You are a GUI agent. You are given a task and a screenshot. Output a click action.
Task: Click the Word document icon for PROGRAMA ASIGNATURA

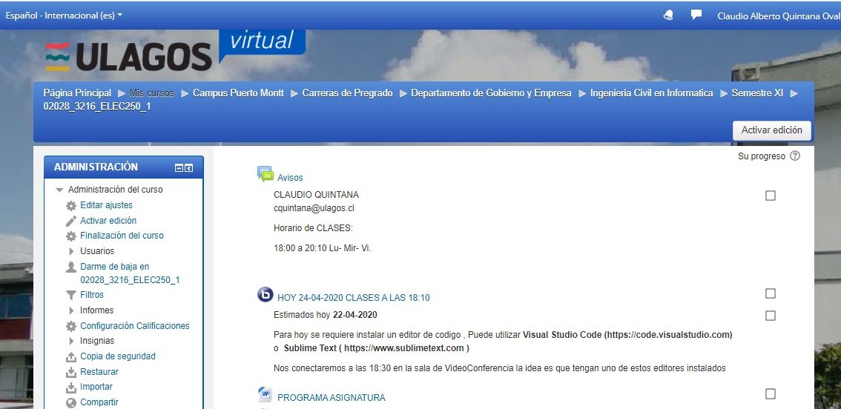click(x=265, y=394)
